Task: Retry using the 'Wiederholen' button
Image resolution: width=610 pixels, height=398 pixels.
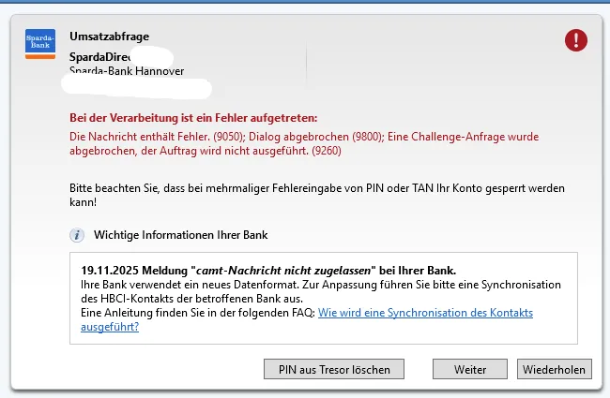Action: tap(553, 369)
